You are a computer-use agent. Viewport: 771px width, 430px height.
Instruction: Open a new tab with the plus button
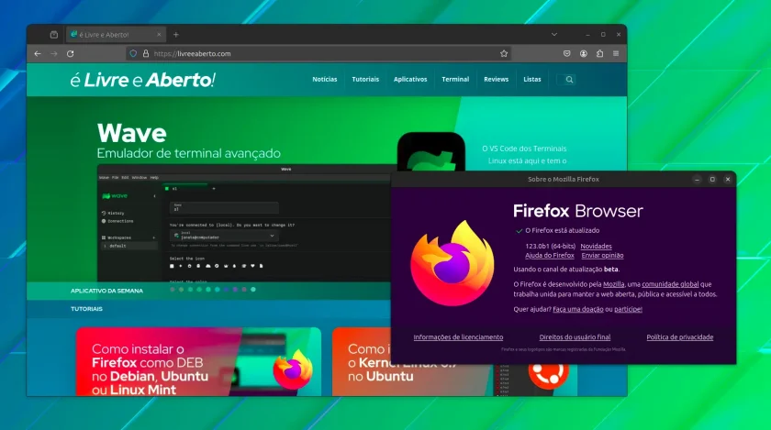[x=176, y=35]
